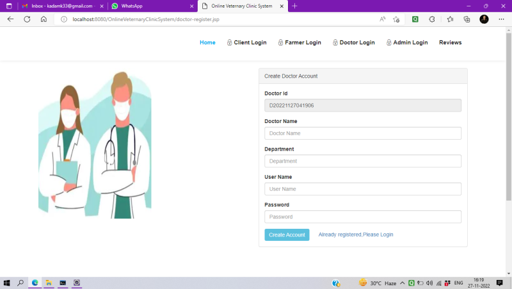Click the Create Account button
Image resolution: width=512 pixels, height=289 pixels.
[x=287, y=235]
